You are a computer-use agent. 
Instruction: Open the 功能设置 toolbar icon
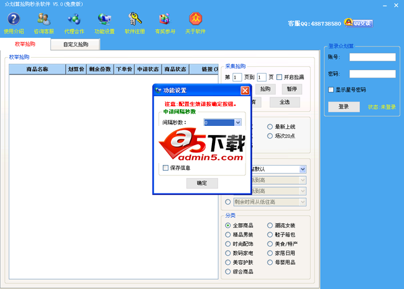104,19
